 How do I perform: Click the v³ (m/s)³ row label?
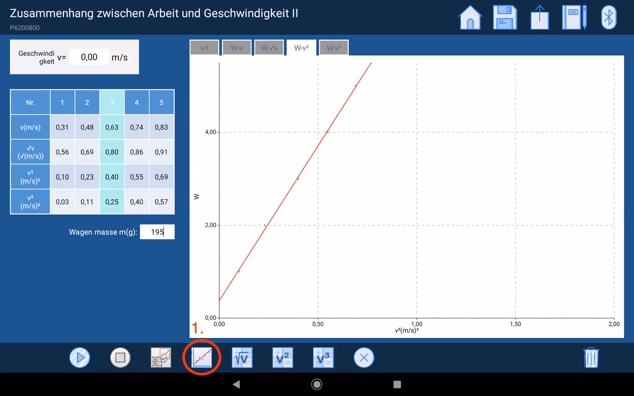(x=30, y=202)
